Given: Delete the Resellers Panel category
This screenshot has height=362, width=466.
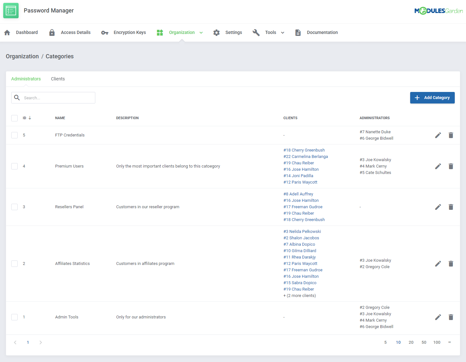Looking at the screenshot, I should [x=451, y=207].
